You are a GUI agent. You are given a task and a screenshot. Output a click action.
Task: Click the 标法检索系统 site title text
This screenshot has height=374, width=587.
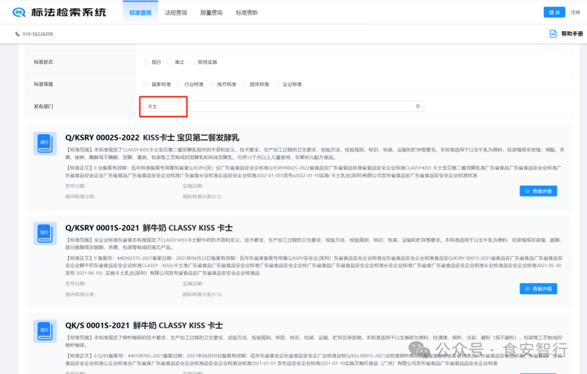point(68,12)
